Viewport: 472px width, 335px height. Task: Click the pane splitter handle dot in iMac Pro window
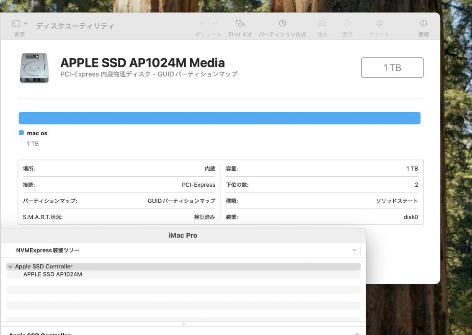(183, 324)
